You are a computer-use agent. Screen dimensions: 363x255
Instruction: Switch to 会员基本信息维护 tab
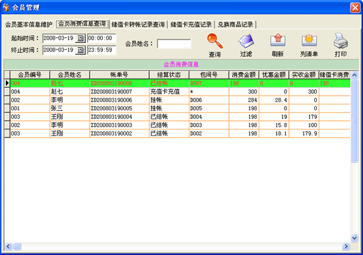point(28,24)
